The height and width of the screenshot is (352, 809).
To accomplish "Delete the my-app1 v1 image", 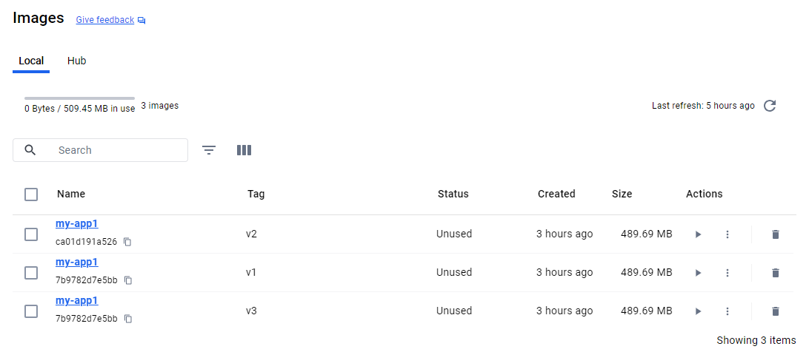I will 776,273.
